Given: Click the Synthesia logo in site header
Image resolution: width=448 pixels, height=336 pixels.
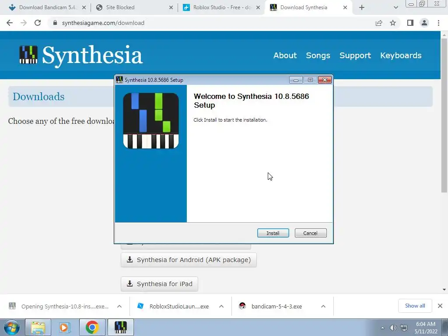Looking at the screenshot, I should coord(81,55).
